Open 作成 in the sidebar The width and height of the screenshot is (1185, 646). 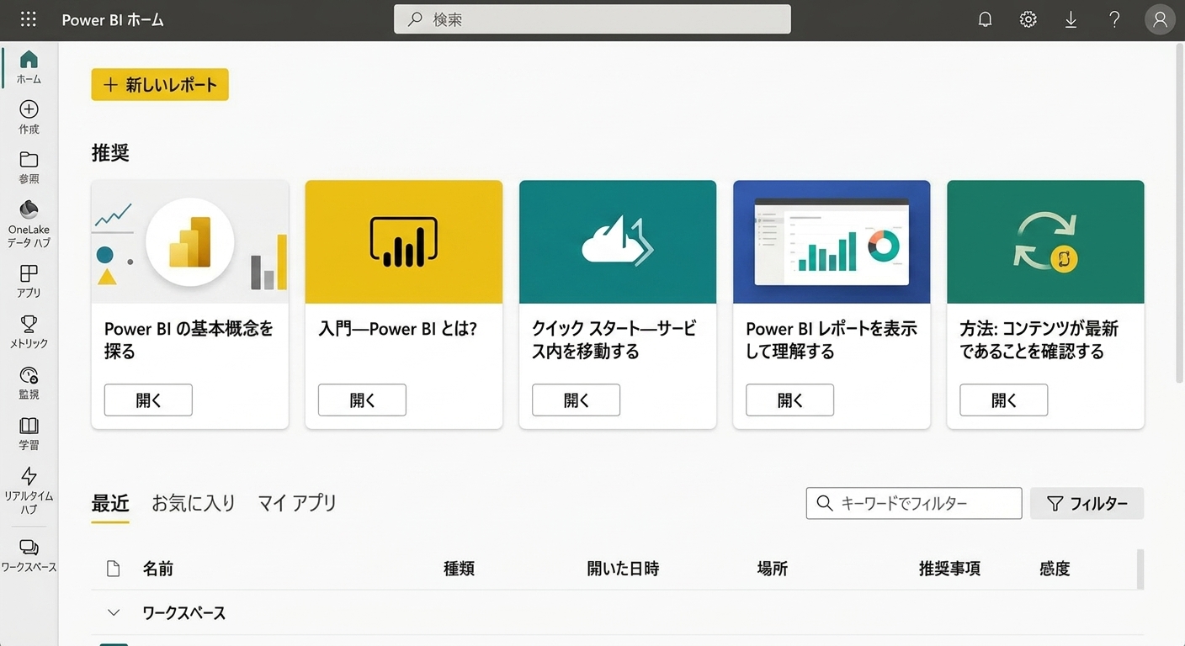[x=29, y=118]
